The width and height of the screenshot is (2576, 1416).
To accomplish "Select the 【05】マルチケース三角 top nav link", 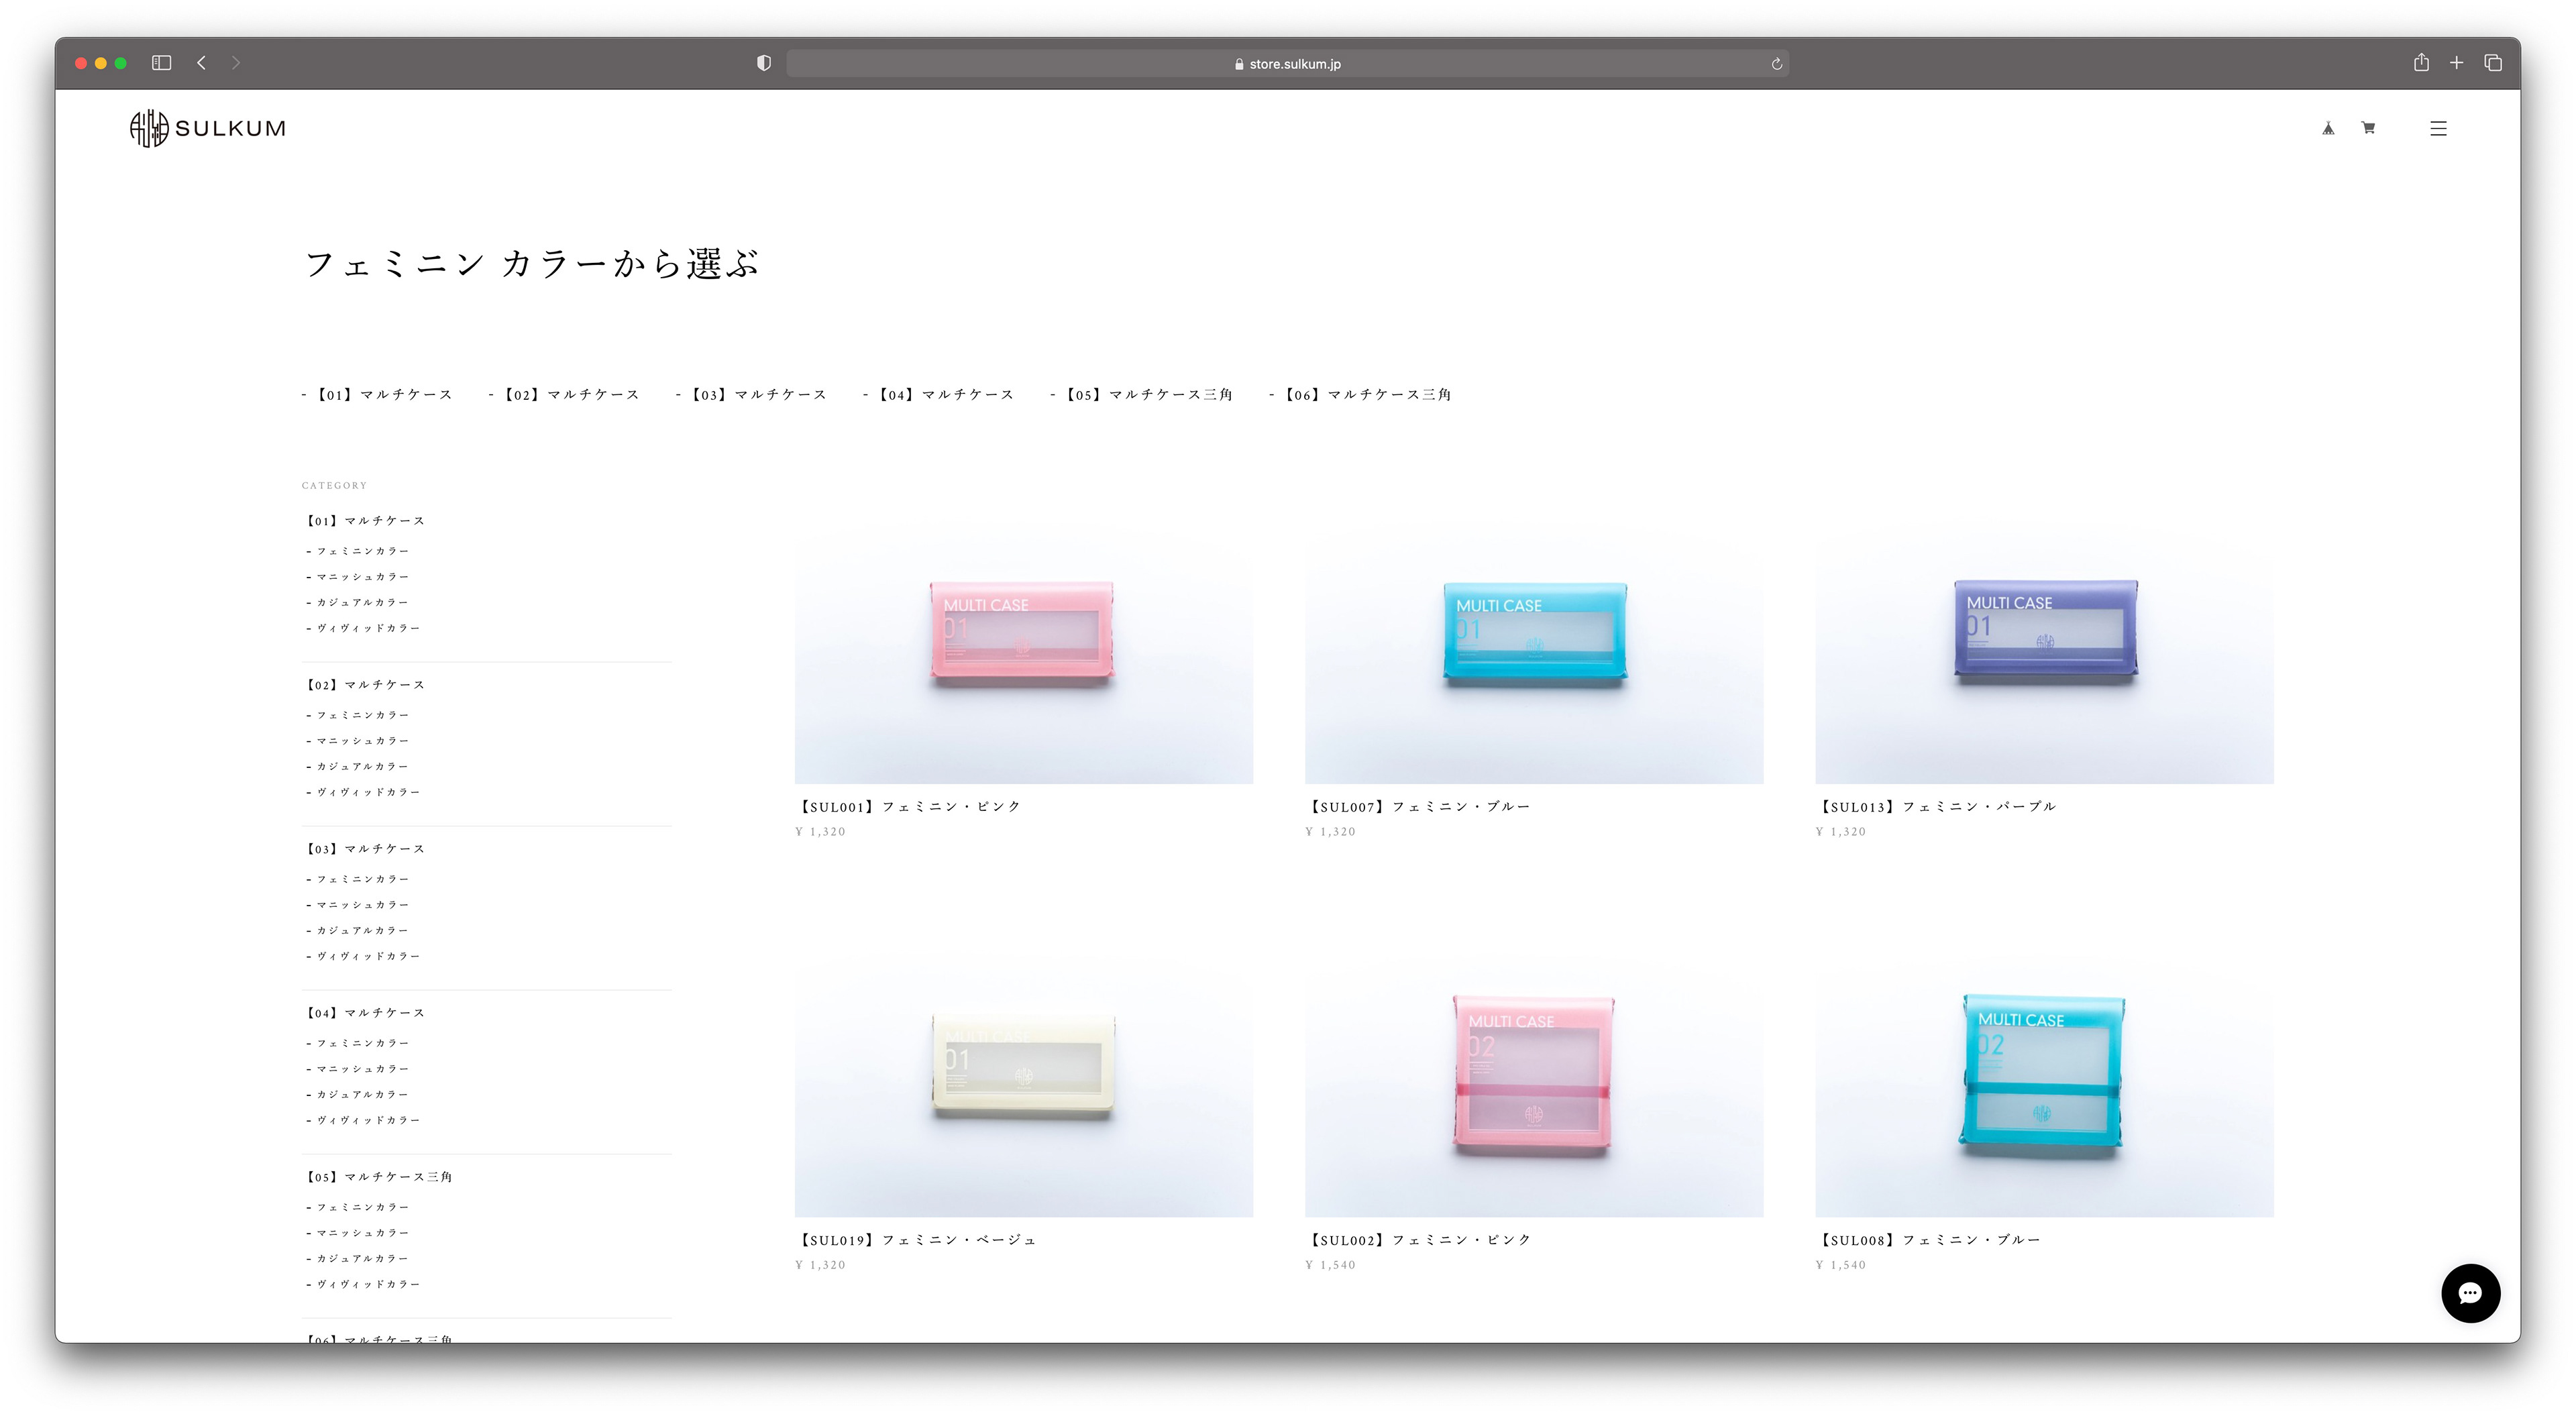I will click(1149, 395).
